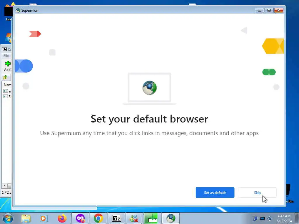Open Firefox from the taskbar

[x=62, y=218]
